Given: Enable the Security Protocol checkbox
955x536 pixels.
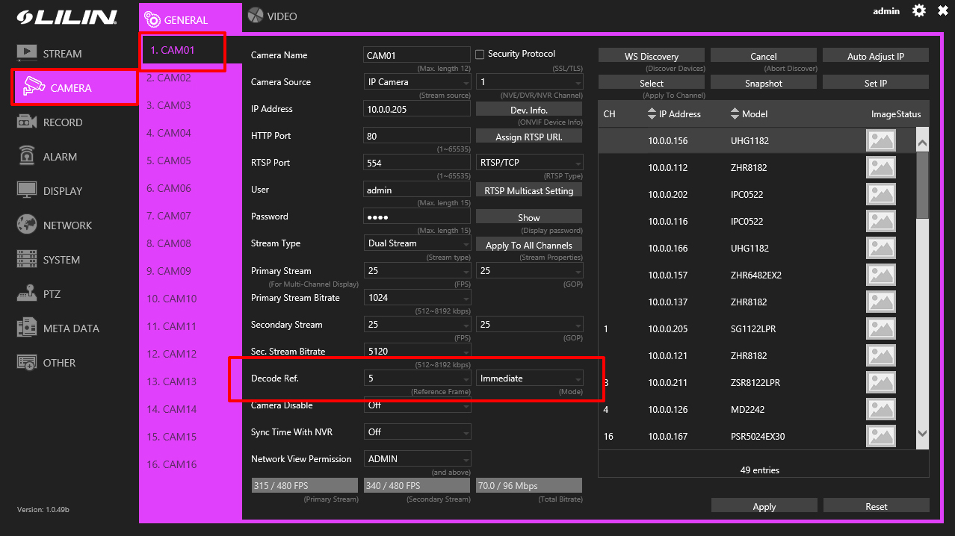Looking at the screenshot, I should (x=480, y=54).
